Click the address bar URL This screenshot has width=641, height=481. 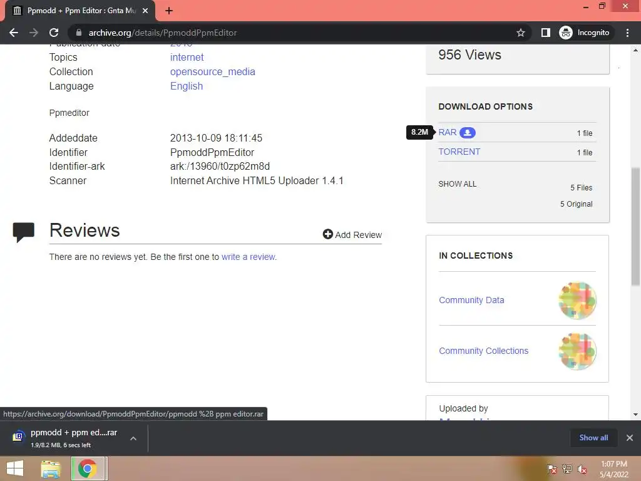click(163, 33)
